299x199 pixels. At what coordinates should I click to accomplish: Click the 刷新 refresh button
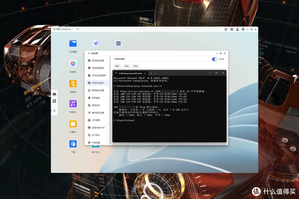(x=117, y=66)
